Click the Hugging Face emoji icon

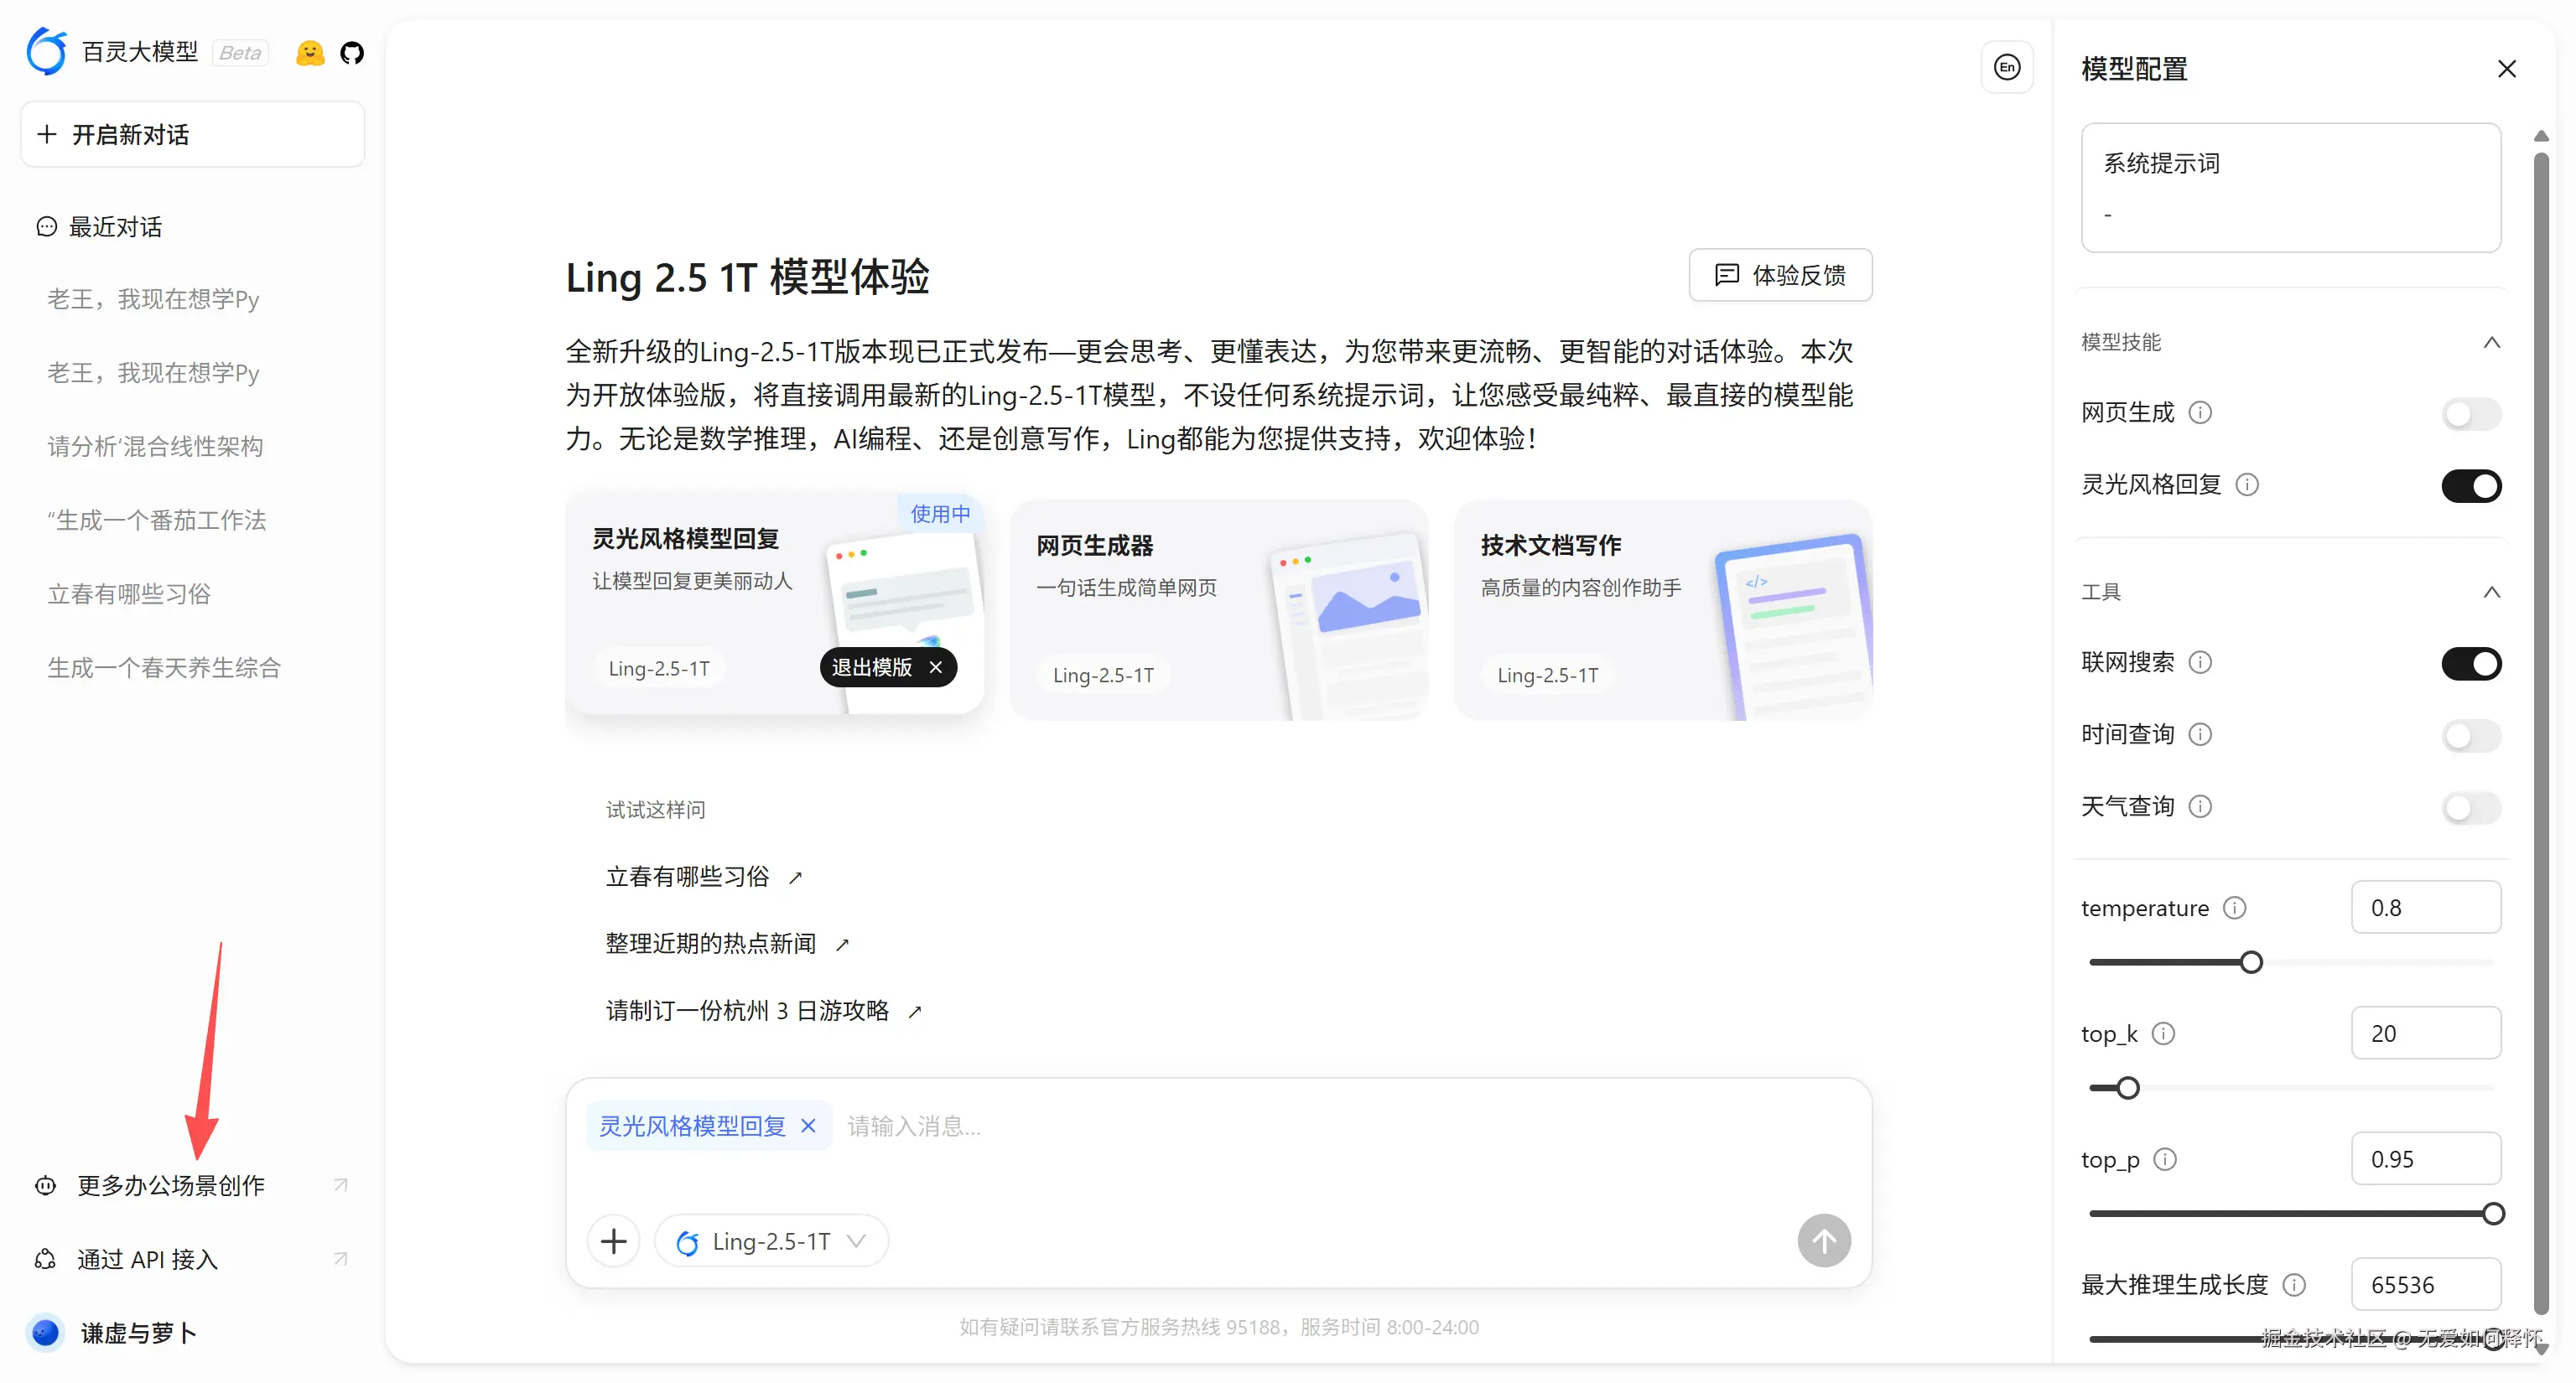point(310,53)
